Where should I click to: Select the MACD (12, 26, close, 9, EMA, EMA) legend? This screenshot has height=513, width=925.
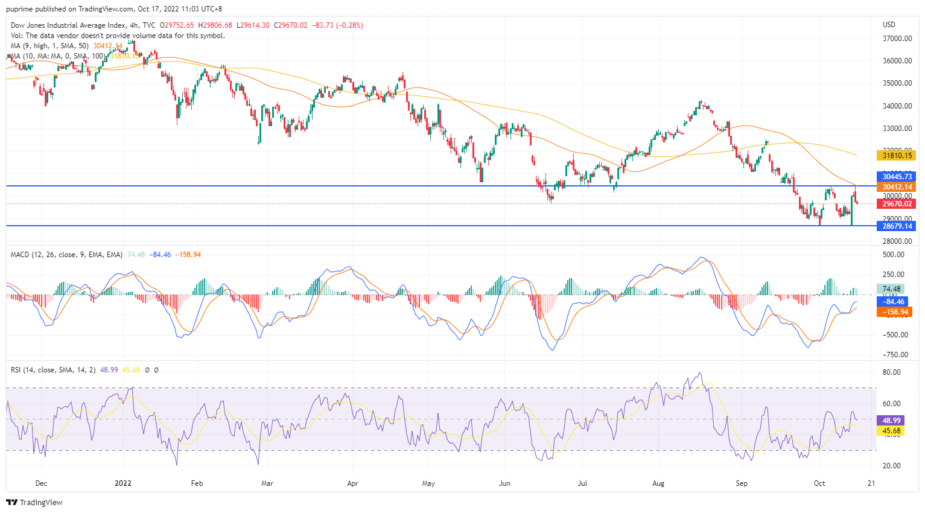coord(66,255)
